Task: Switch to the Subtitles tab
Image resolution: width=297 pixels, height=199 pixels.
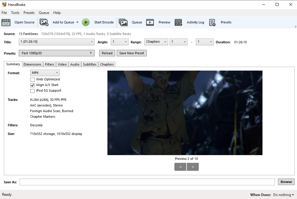Action: (x=90, y=64)
